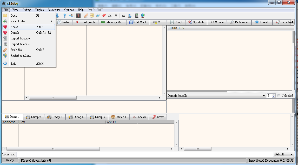Select Import database menu entry

tap(29, 38)
